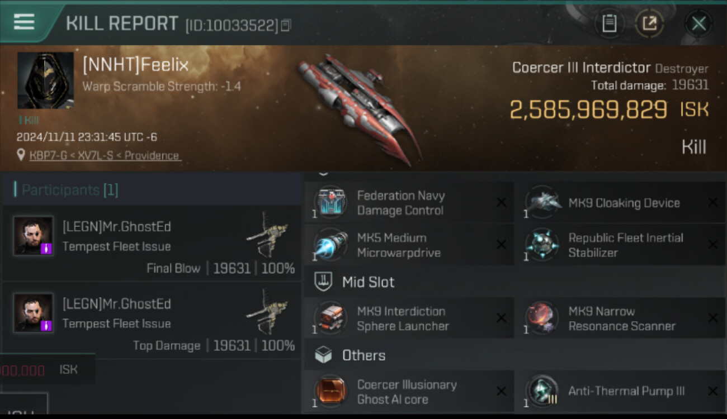
Task: Close the kill report window
Action: 698,23
